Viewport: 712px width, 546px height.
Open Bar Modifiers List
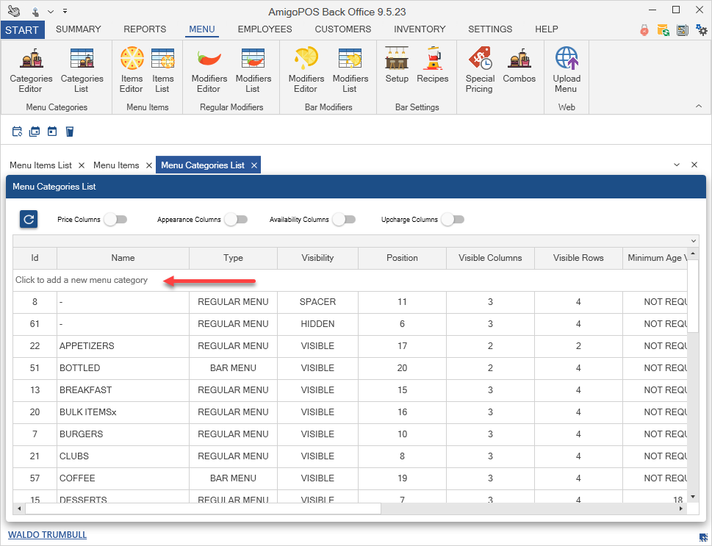[350, 70]
